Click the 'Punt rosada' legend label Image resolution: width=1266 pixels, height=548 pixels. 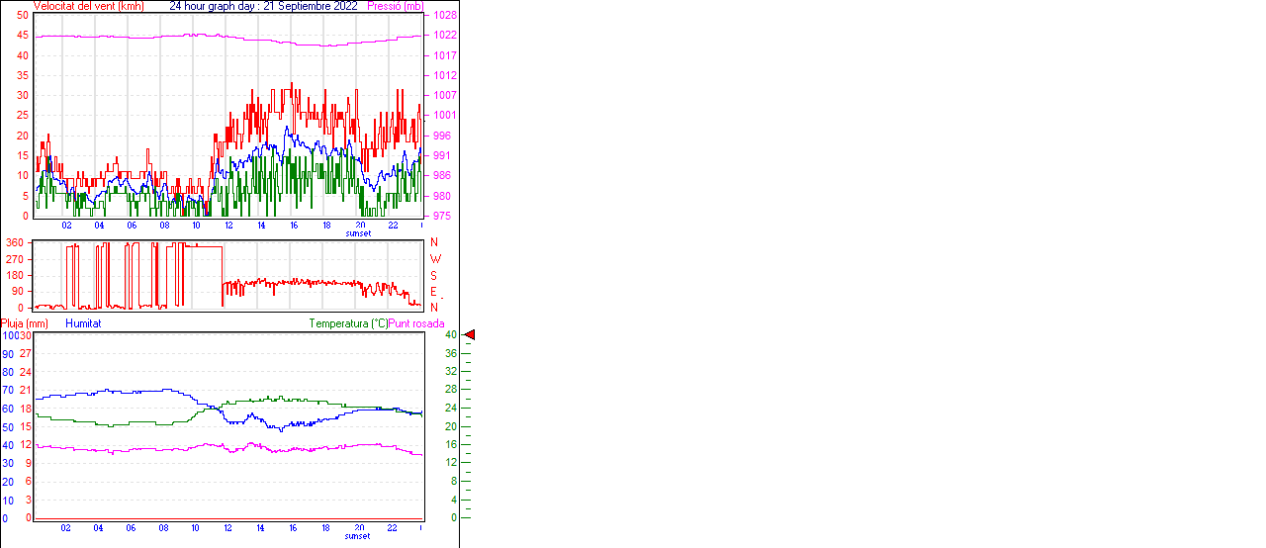[416, 323]
